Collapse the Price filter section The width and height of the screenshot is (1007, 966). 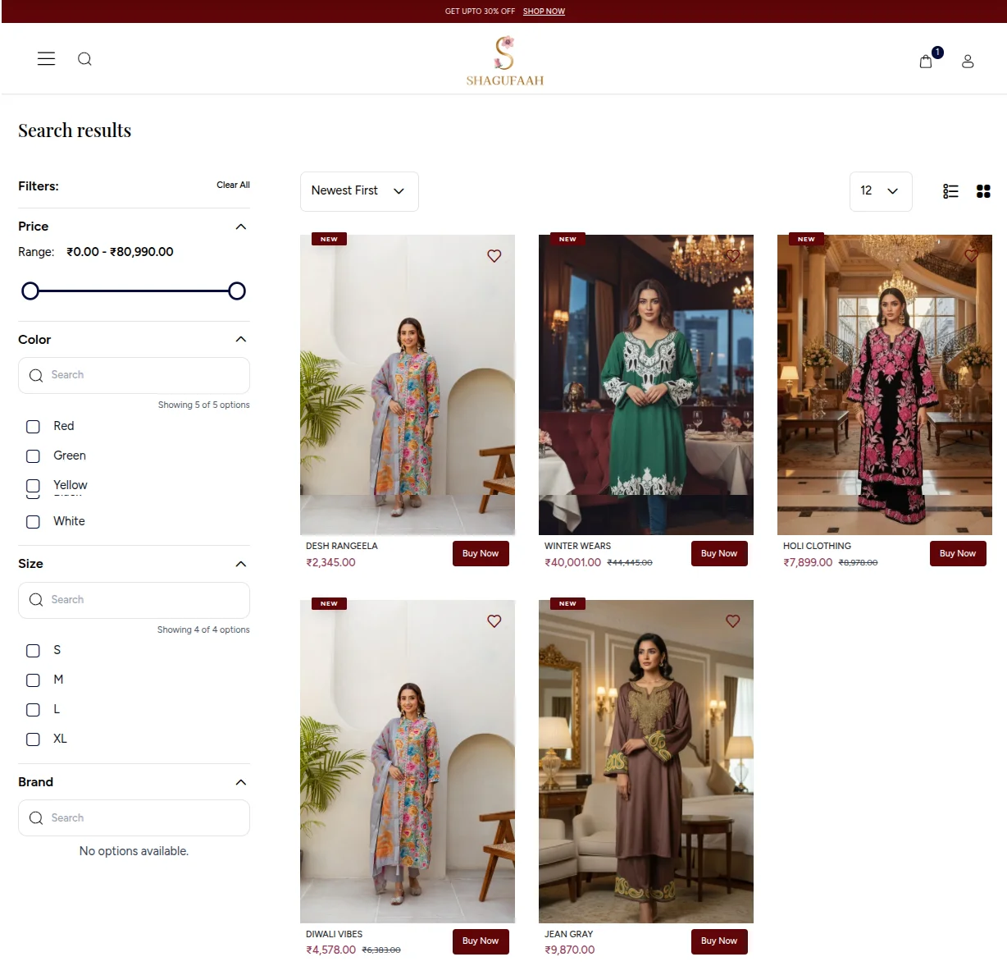pyautogui.click(x=240, y=227)
